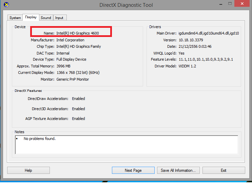Click the WHQL Logo'd value 'Yes'
This screenshot has width=252, height=184.
181,53
